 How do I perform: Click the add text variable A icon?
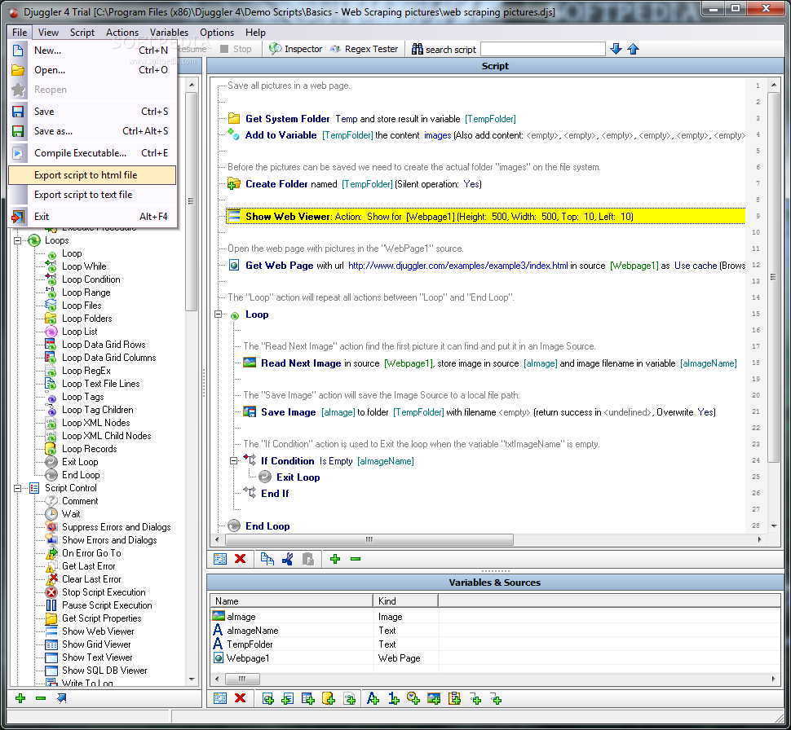373,698
